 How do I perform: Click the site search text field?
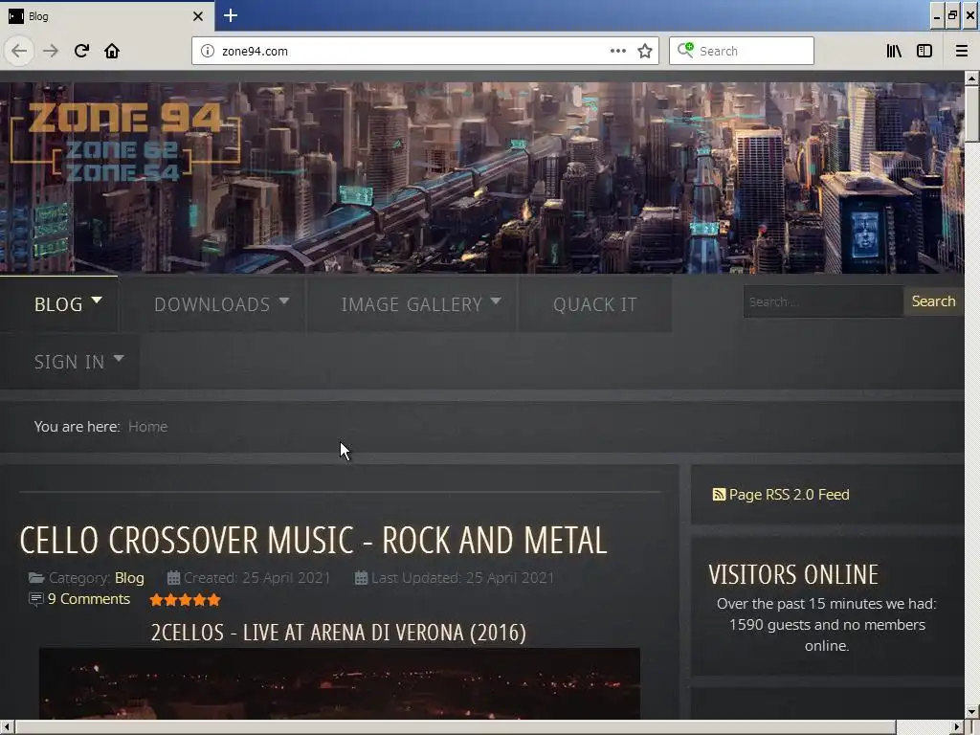click(823, 301)
